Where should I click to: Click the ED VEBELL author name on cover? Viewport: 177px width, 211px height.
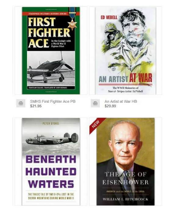[109, 17]
